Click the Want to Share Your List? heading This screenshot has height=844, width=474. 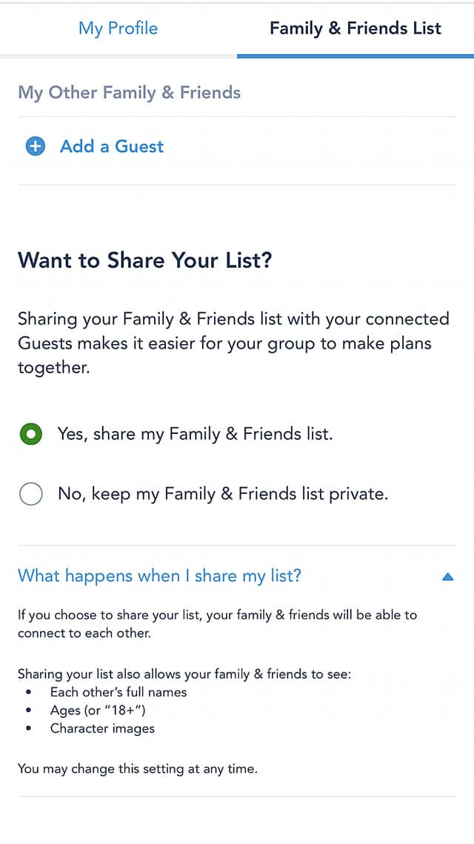tap(145, 260)
